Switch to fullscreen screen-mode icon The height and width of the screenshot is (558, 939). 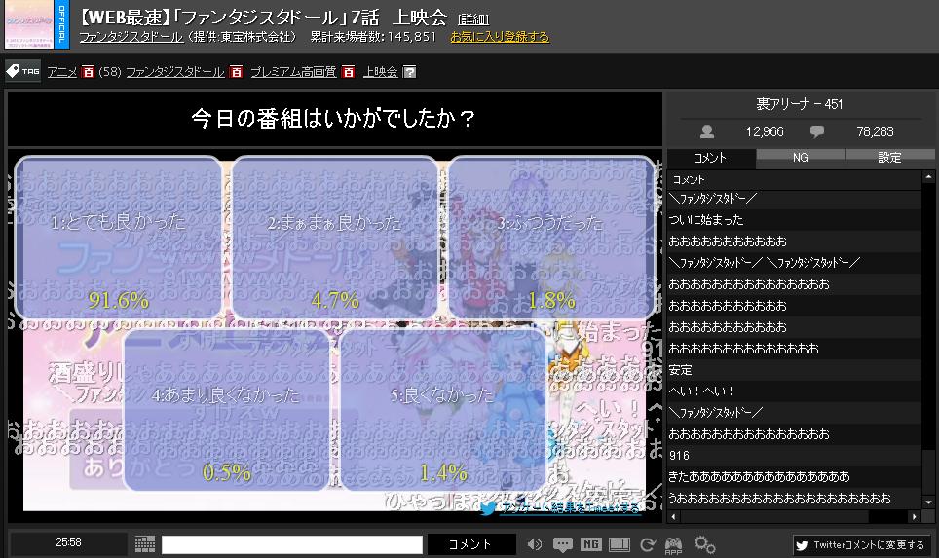point(620,543)
